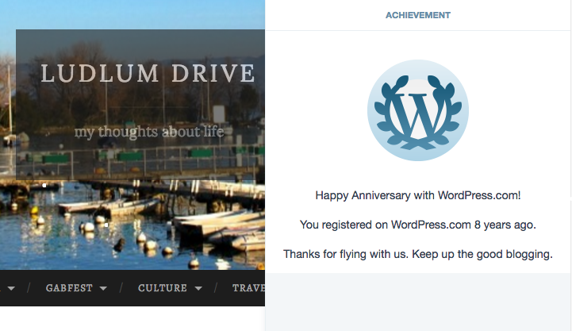Expand the Gabfest dropdown arrow

pos(103,289)
